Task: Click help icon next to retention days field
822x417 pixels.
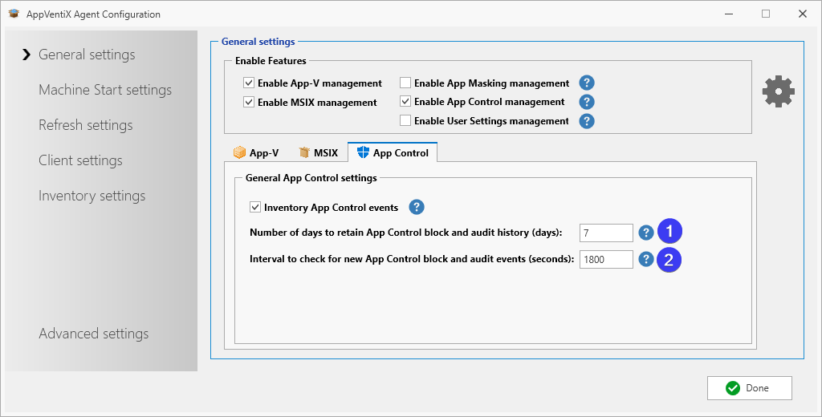Action: click(646, 233)
